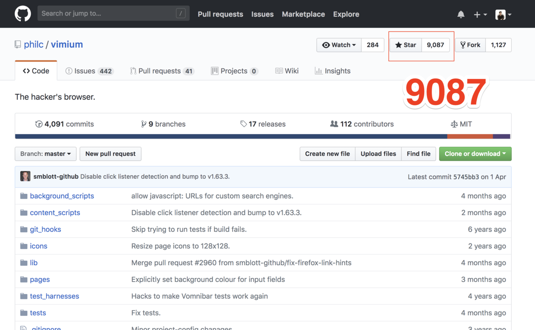Viewport: 535px width, 330px height.
Task: Focus the Search or jump to field
Action: (113, 14)
